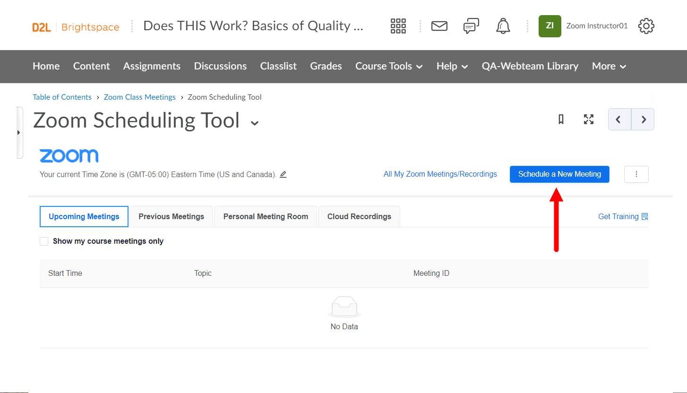Open Discussions in the navbar
Image resolution: width=687 pixels, height=393 pixels.
[220, 66]
